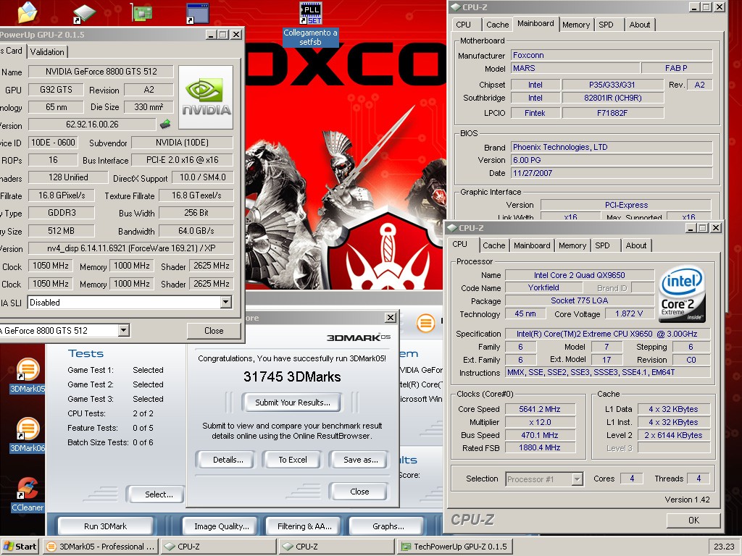Click the BIOS version field 62.92.16.00.26
The width and height of the screenshot is (742, 556).
92,125
